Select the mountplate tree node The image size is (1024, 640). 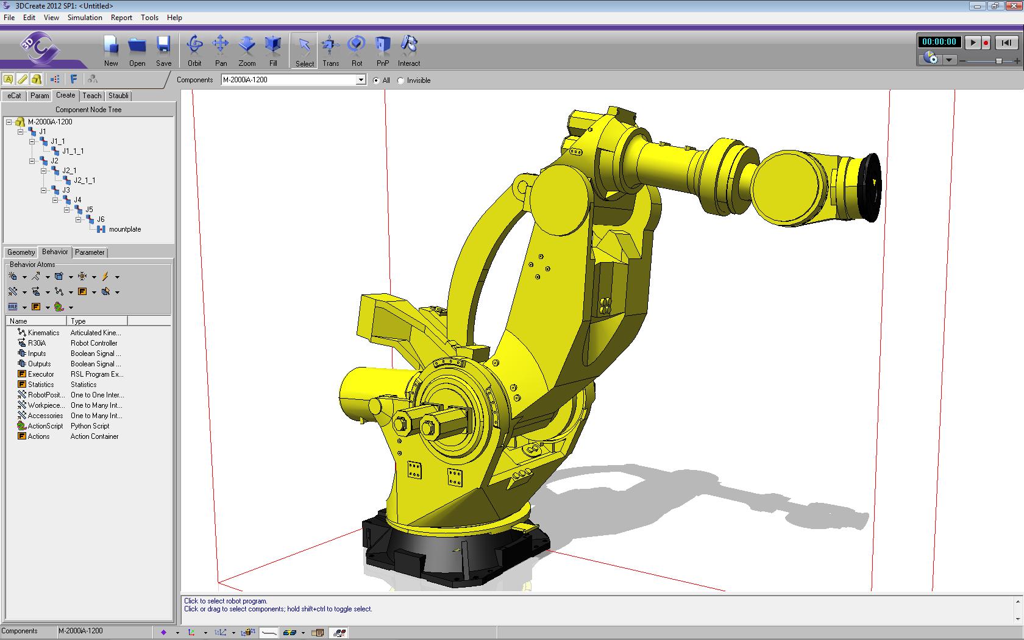pos(124,229)
